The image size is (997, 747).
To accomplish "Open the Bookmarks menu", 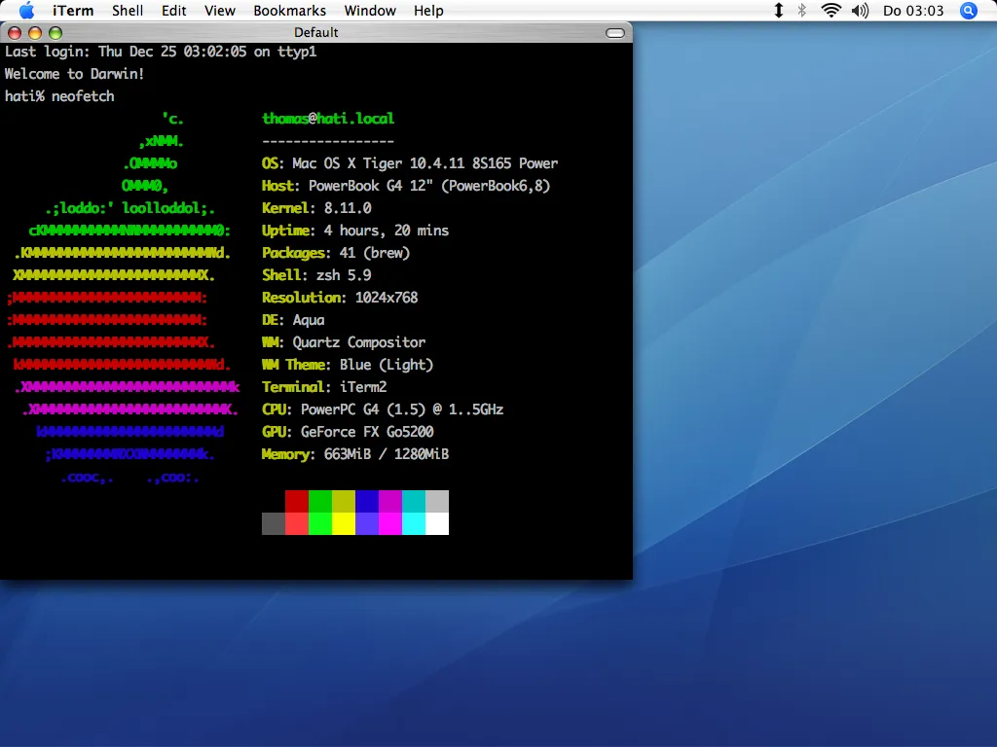I will point(289,11).
